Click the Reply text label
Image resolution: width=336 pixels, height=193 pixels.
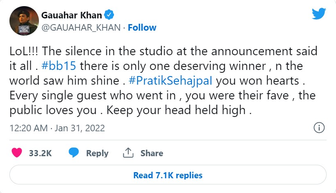tap(97, 153)
